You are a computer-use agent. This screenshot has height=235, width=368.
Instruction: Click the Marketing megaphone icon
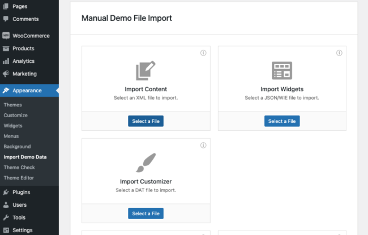(x=6, y=74)
